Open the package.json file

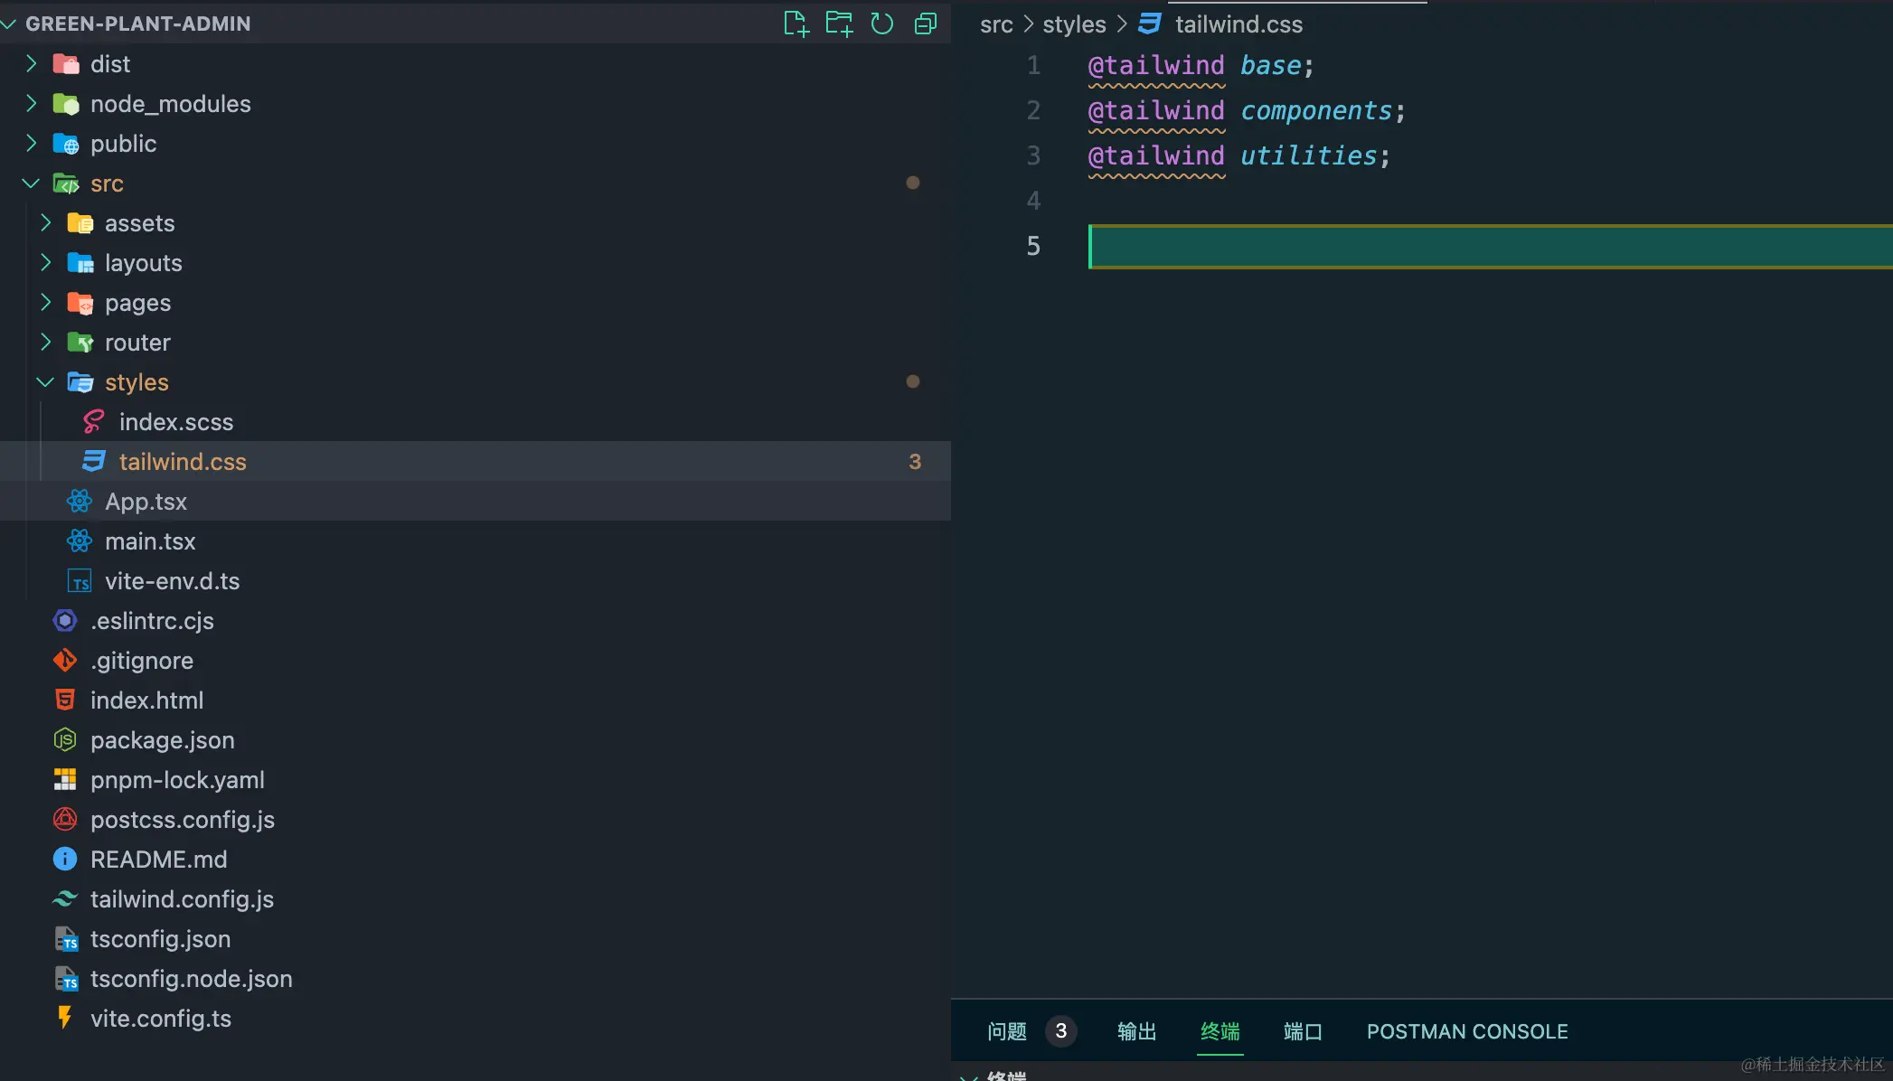pyautogui.click(x=163, y=740)
